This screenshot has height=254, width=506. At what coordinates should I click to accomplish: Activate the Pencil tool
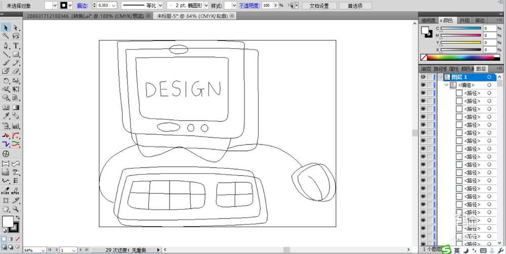coord(16,63)
